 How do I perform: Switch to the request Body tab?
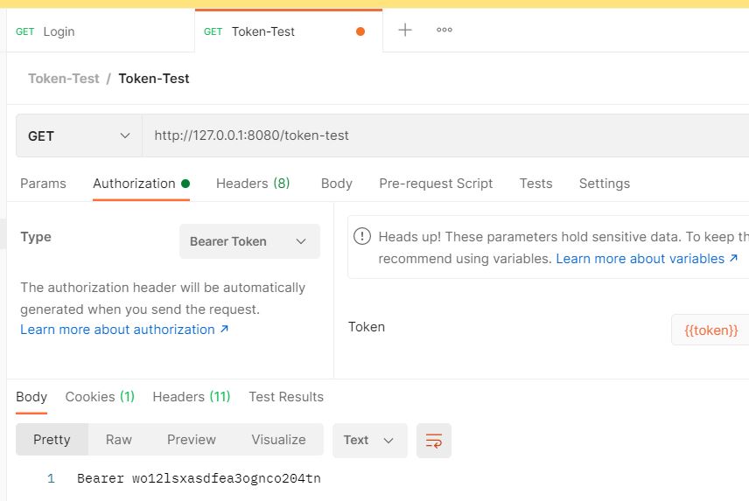(x=336, y=184)
